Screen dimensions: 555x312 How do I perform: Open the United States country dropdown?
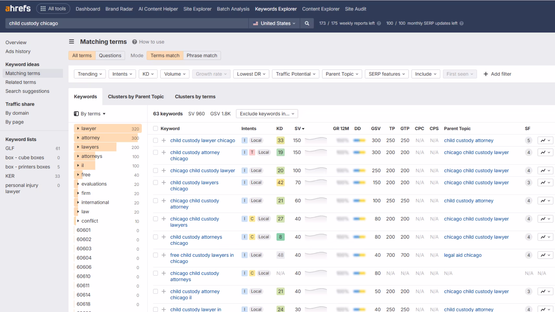274,23
